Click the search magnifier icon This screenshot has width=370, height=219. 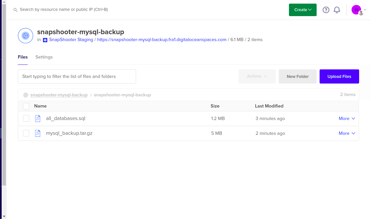(15, 10)
